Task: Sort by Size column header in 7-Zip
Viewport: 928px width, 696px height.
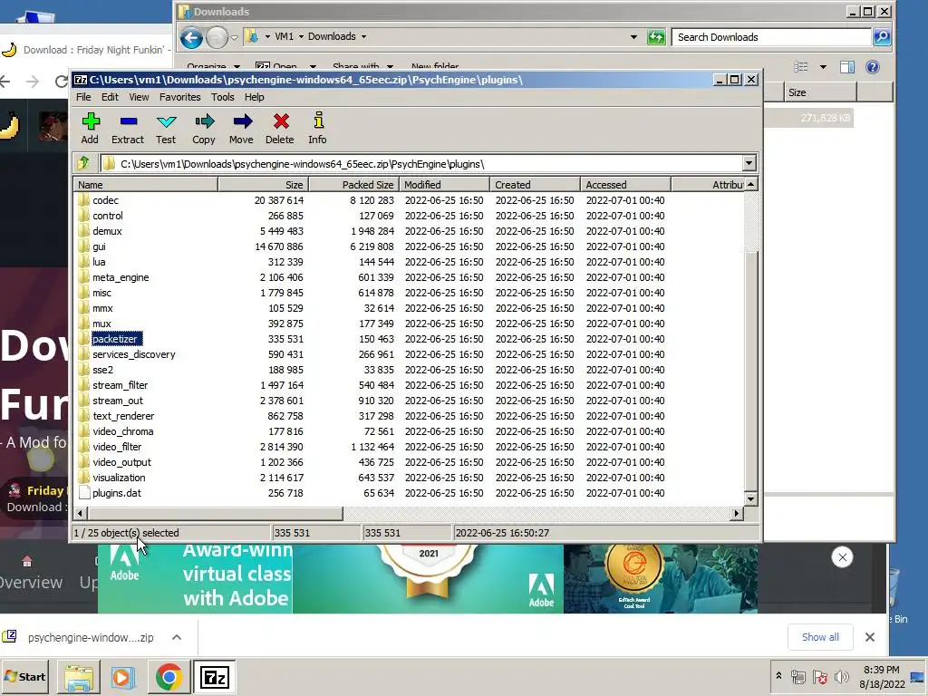Action: point(264,185)
